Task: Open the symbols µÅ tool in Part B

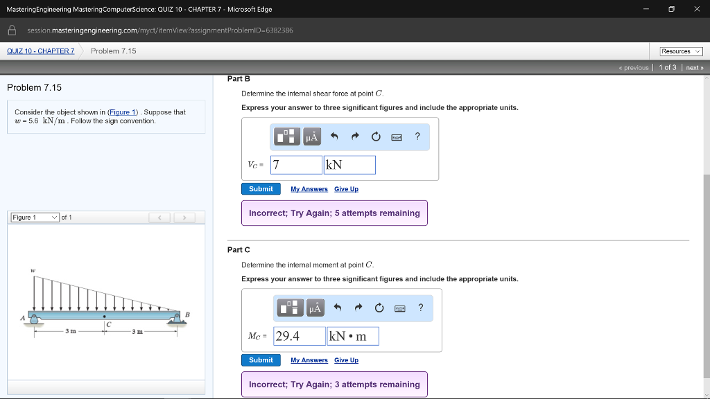Action: point(311,137)
